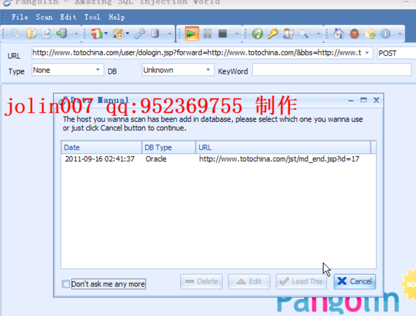Expand toolbar overflow arrow after info icon
The width and height of the screenshot is (416, 316).
pos(399,34)
